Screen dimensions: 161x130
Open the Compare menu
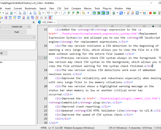click(76, 8)
